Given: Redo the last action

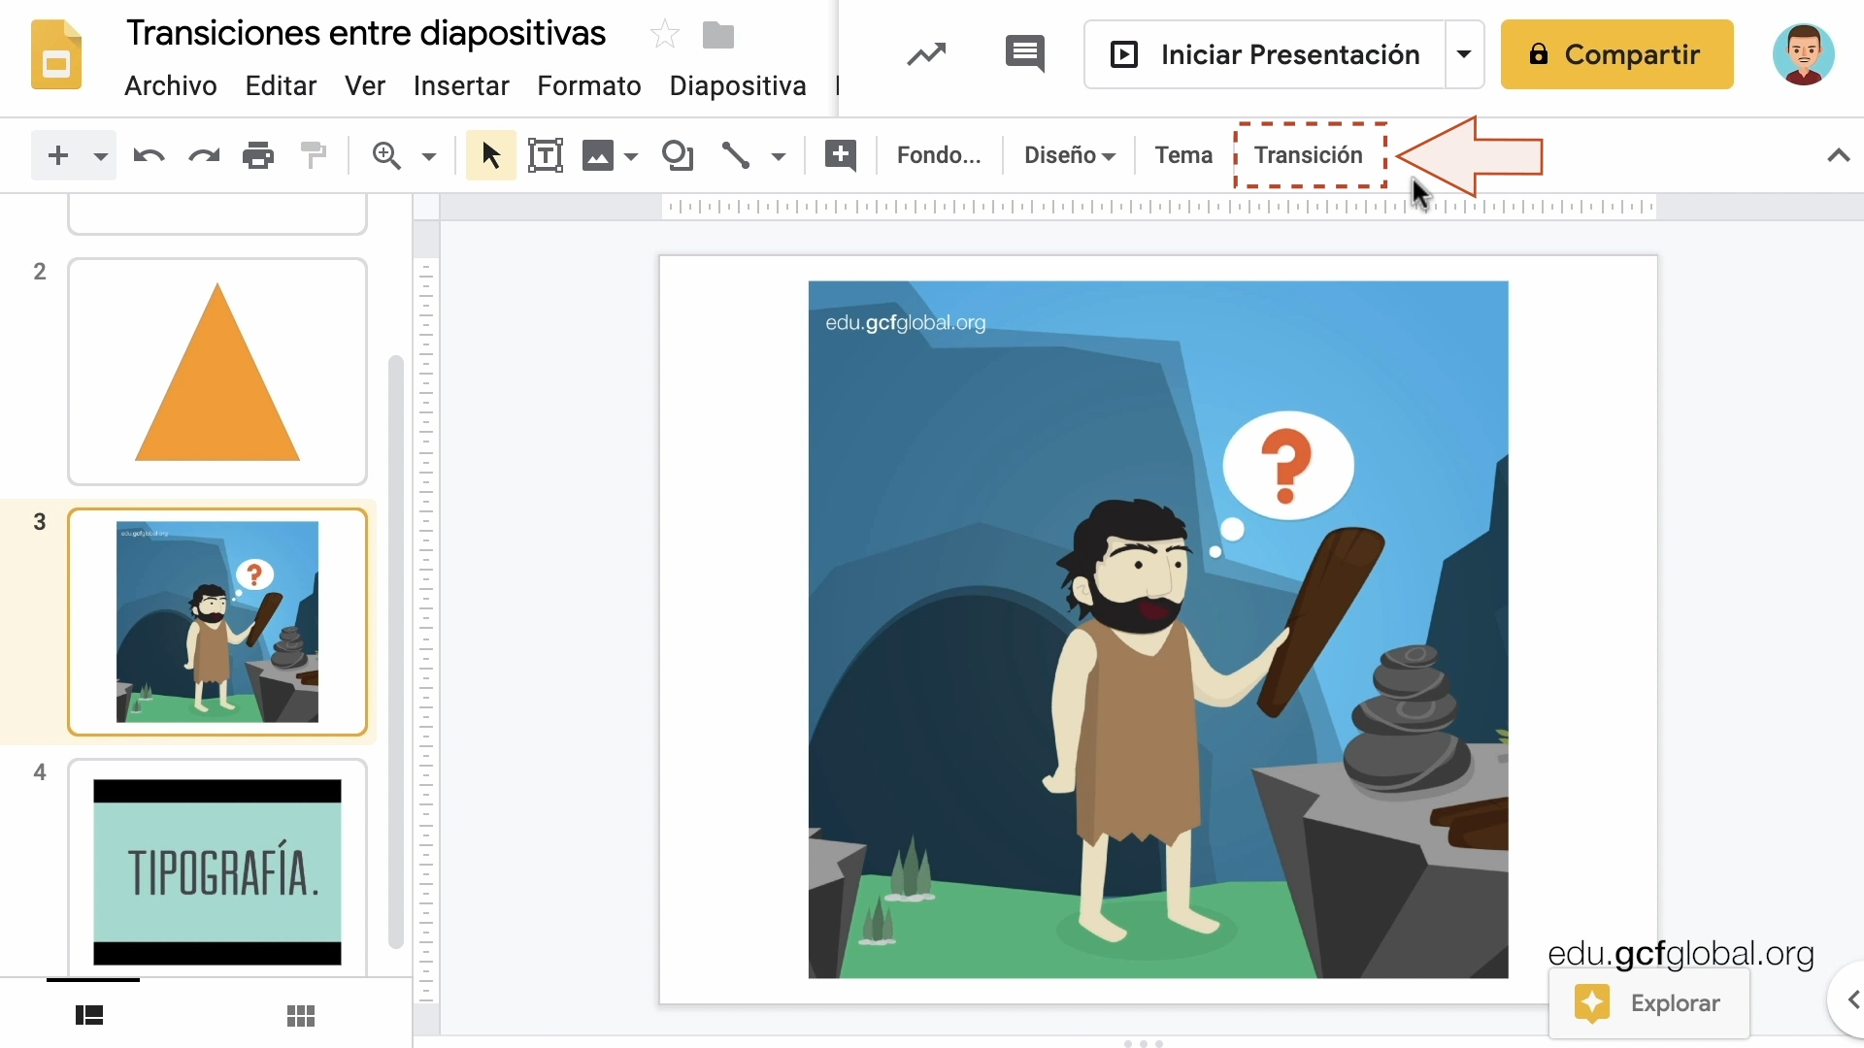Looking at the screenshot, I should [x=204, y=155].
